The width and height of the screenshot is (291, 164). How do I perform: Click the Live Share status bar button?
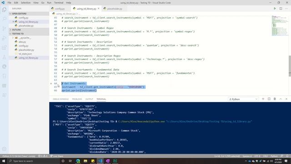[56, 156]
